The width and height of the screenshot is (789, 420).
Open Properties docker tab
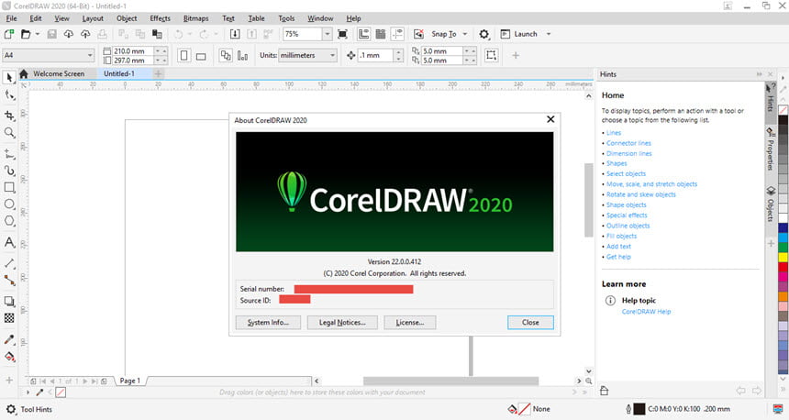(771, 149)
